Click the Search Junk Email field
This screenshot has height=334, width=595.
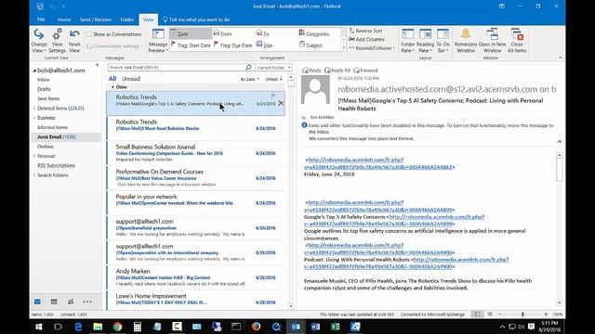click(177, 68)
